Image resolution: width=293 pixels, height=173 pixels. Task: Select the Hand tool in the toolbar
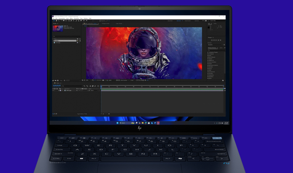click(56, 21)
